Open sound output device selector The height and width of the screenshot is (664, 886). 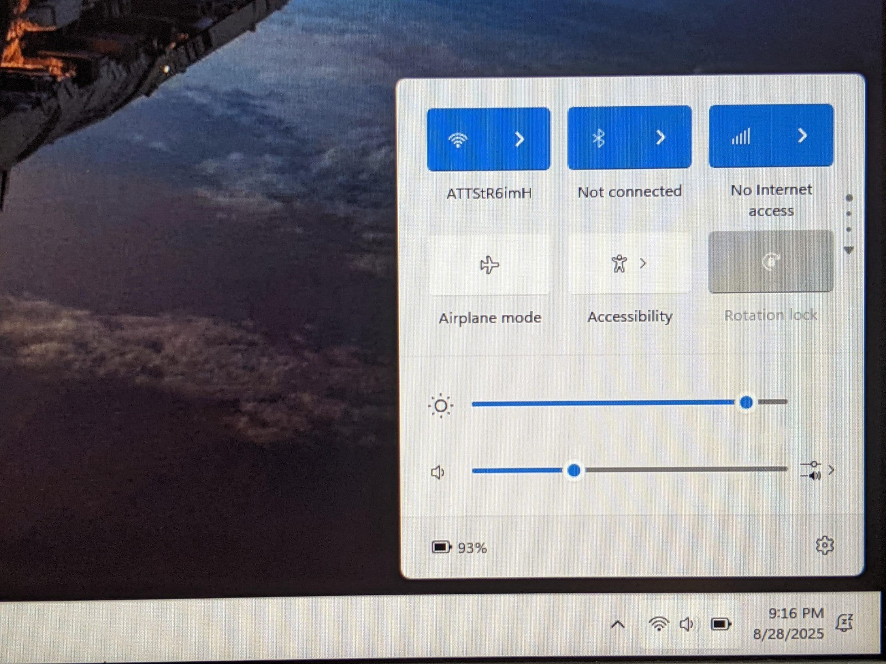[817, 471]
